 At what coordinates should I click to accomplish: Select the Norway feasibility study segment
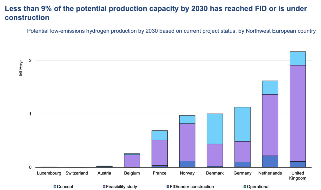pyautogui.click(x=187, y=142)
